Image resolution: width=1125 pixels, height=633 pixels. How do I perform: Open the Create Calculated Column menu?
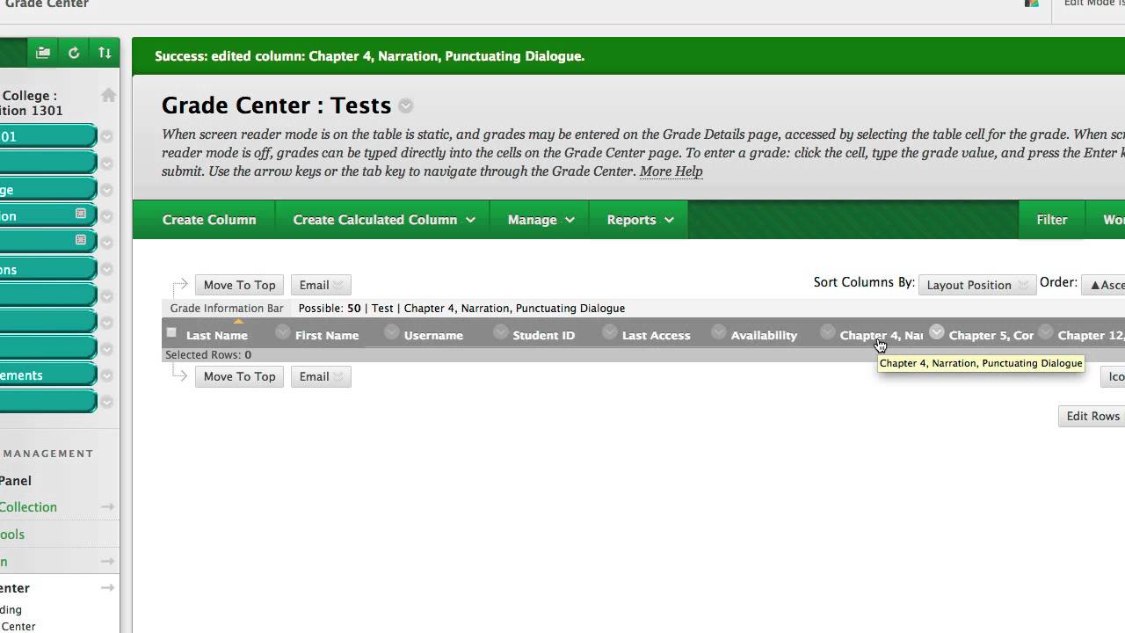point(383,220)
